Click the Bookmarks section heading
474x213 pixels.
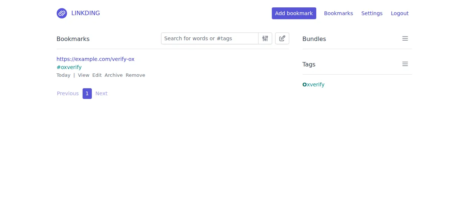pos(73,39)
